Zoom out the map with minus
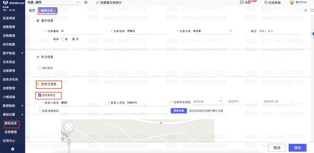Screen dimensions: 314x153 69,143
